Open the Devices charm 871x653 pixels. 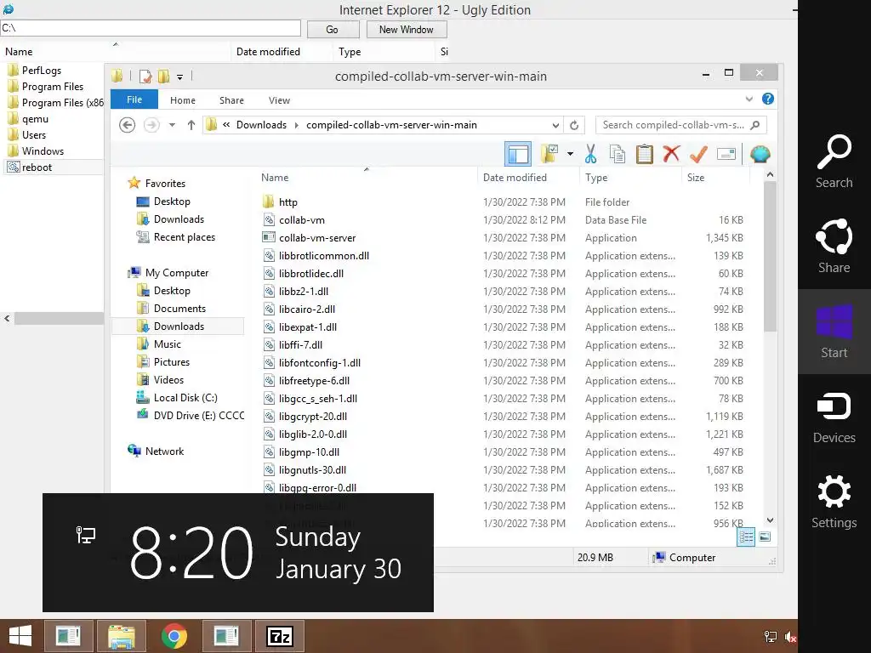[834, 417]
